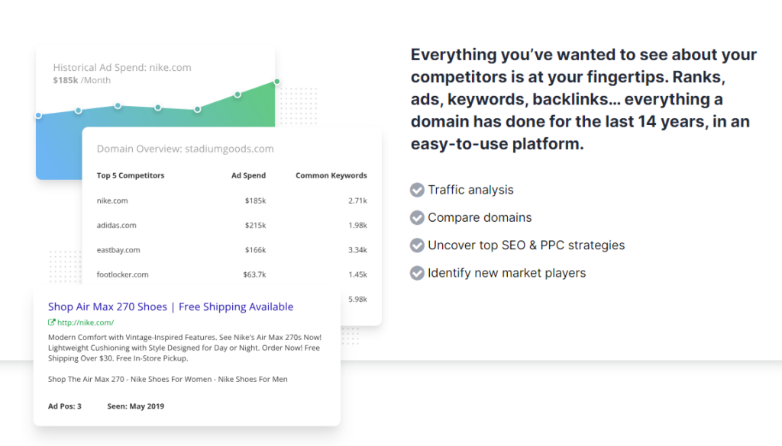Screen dimensions: 782x446
Task: Click the Historical Ad Spend: nike.com title
Action: pos(122,67)
